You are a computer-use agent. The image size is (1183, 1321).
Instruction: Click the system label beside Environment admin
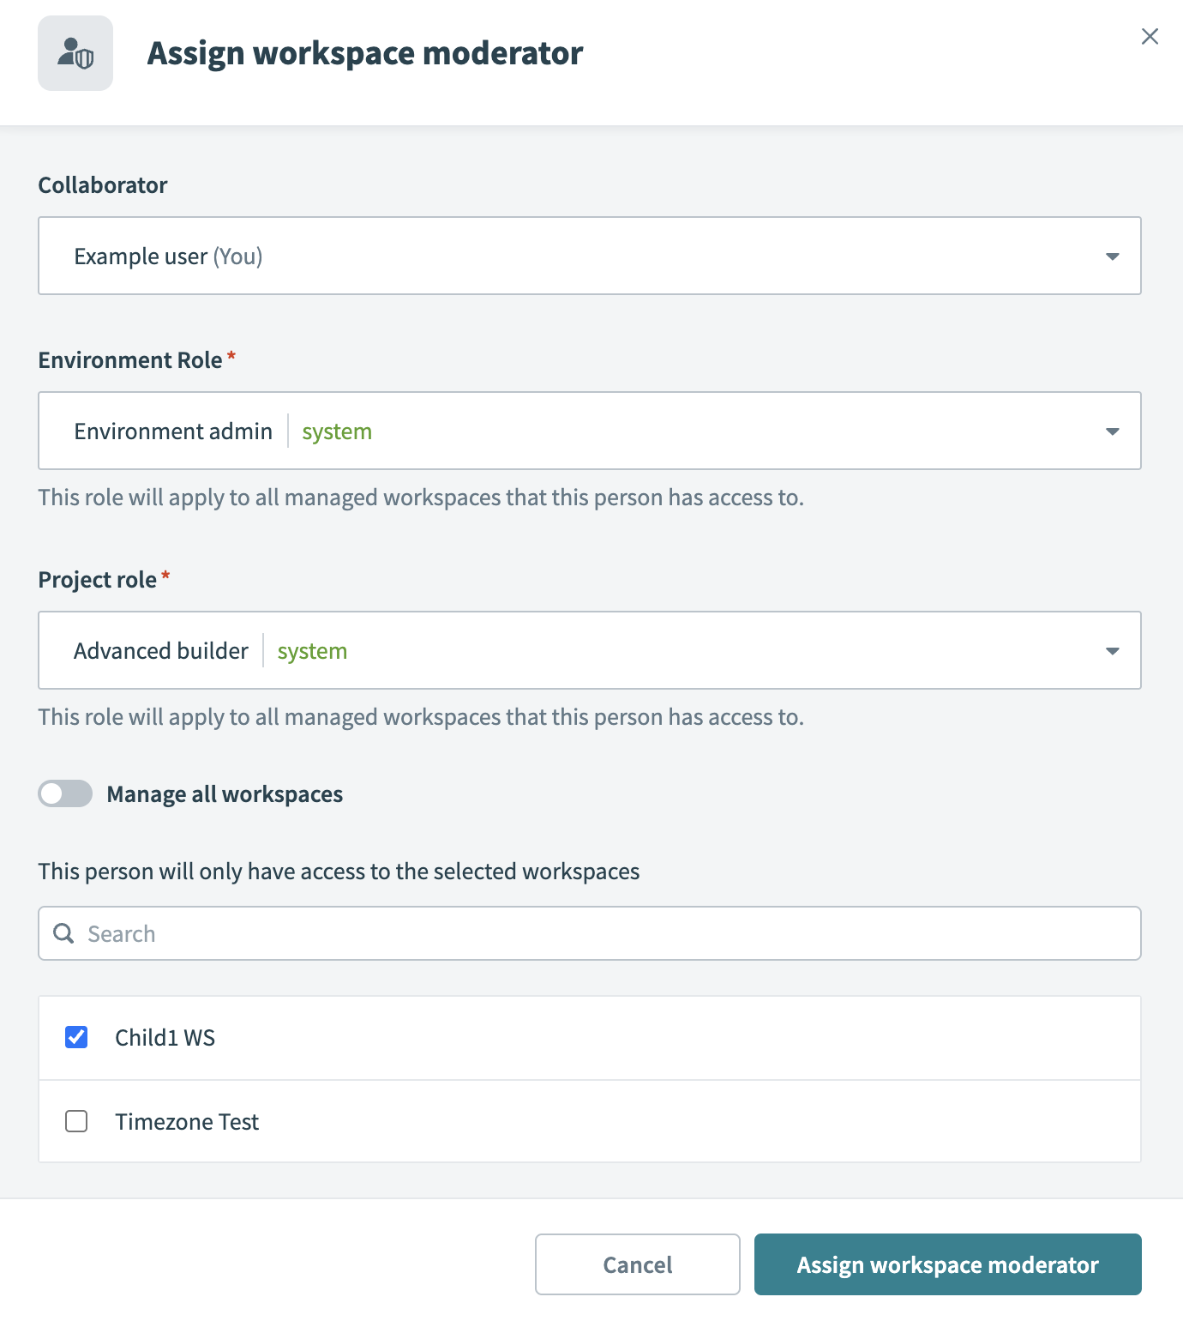[x=336, y=431]
